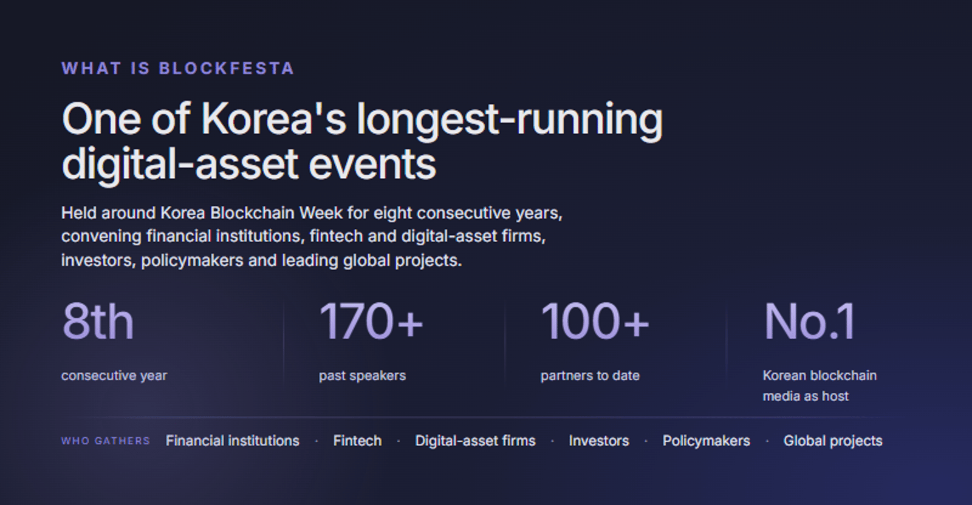Screen dimensions: 972x505
Task: Select the Global projects tag
Action: [833, 441]
